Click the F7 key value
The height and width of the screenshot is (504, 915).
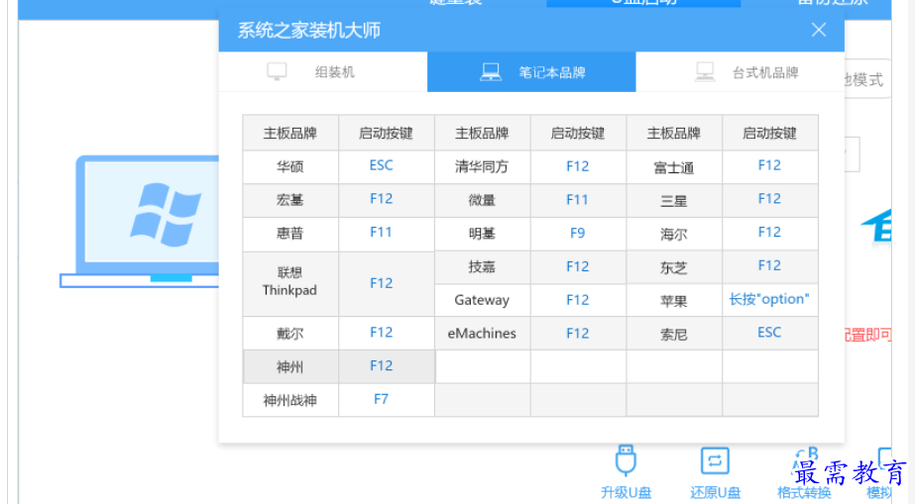point(381,400)
